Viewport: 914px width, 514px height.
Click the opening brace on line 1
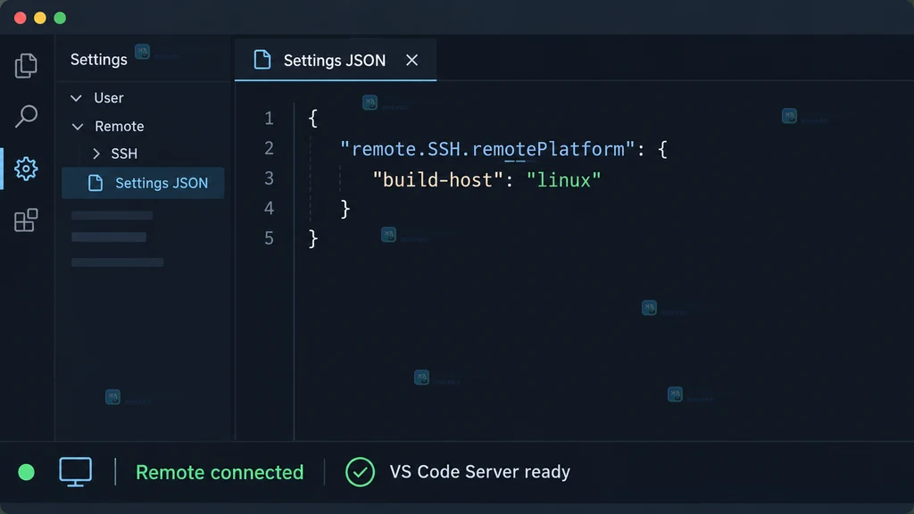click(313, 119)
